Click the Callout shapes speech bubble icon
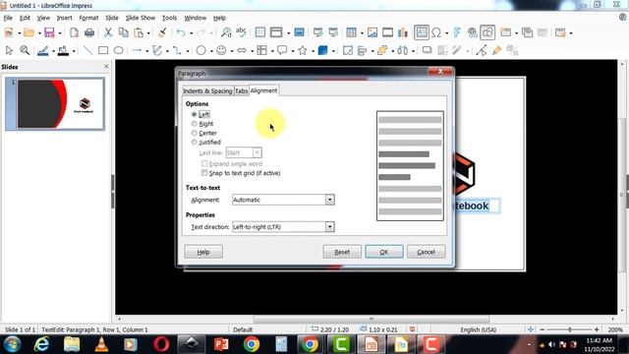629x354 pixels. 282,50
